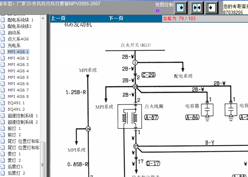
Task: Select 充电系 page
Action: (x=14, y=45)
